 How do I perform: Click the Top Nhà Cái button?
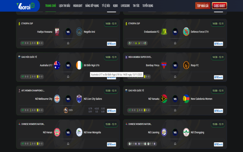tap(203, 6)
